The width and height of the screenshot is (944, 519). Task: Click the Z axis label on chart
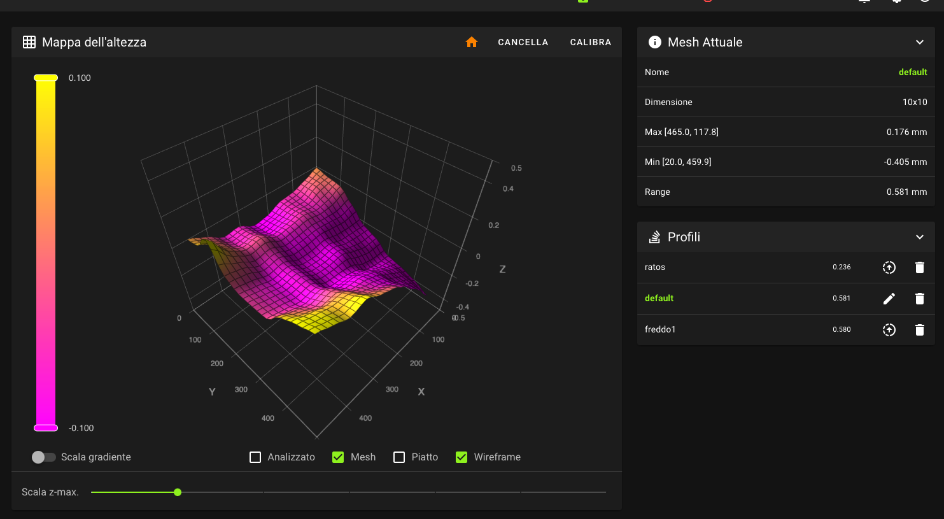click(502, 269)
